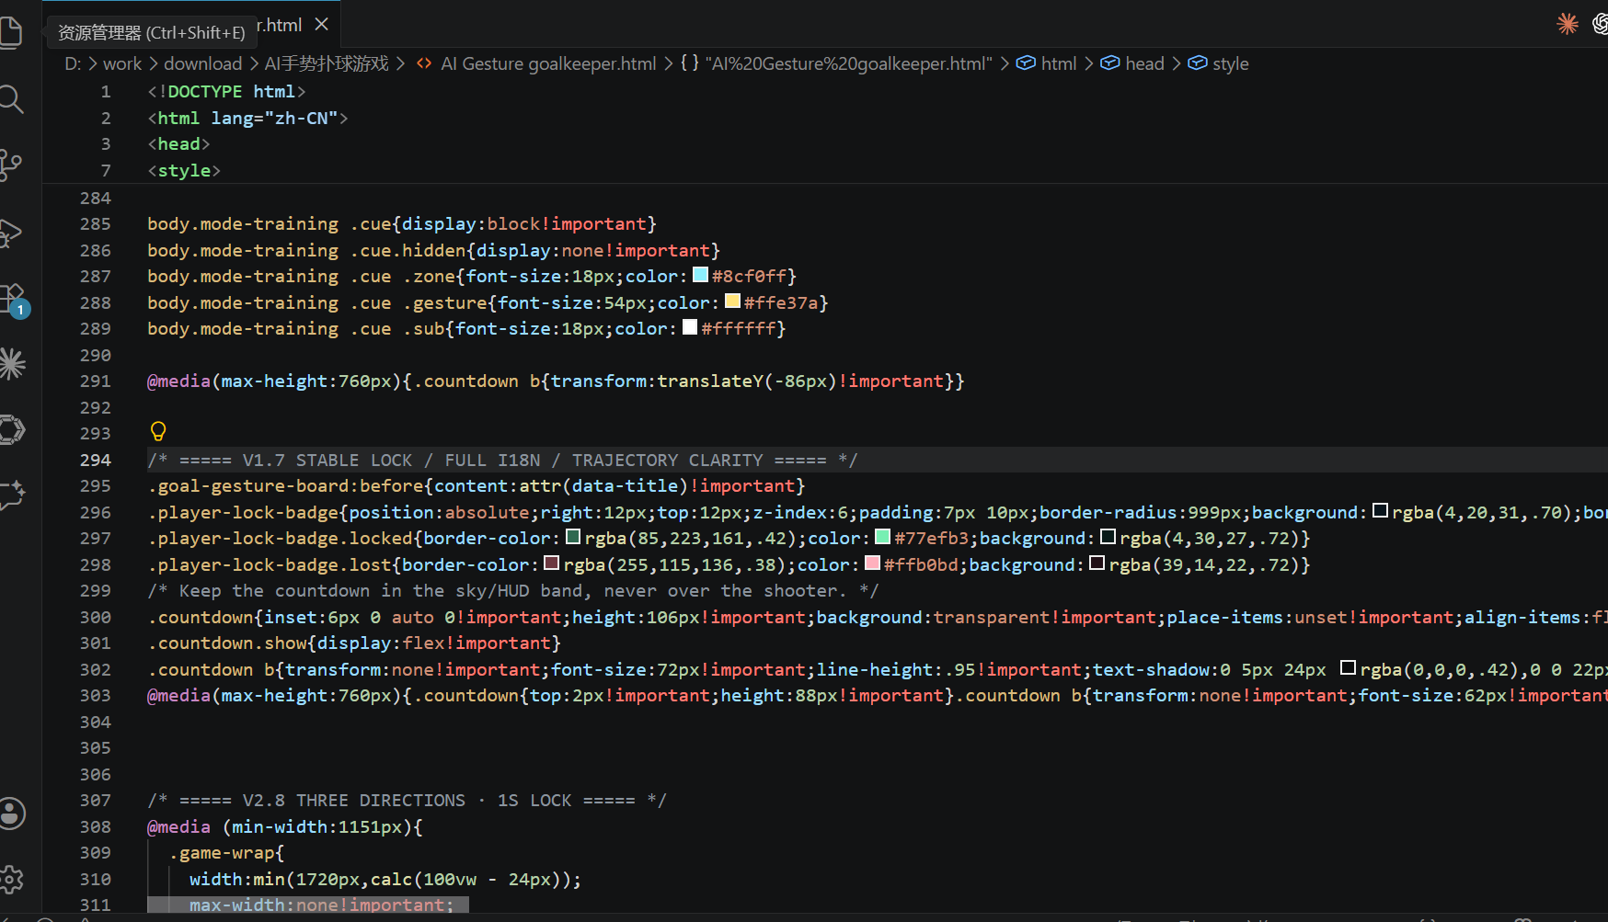
Task: Click the lightbulb code action icon
Action: click(x=158, y=431)
